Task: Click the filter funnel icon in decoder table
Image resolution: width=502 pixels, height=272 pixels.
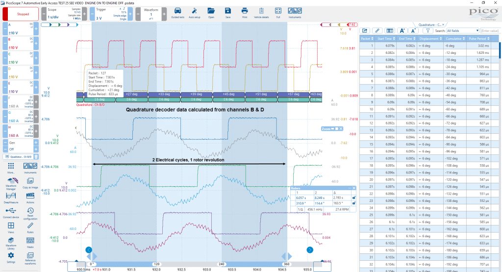Action: pos(427,31)
